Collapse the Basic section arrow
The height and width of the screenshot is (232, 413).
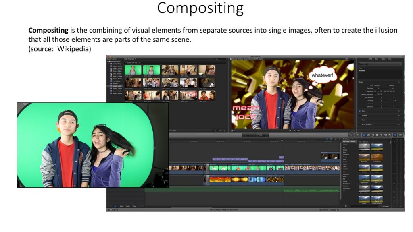(399, 82)
